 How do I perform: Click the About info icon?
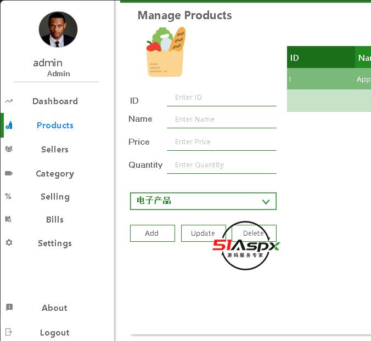9,307
